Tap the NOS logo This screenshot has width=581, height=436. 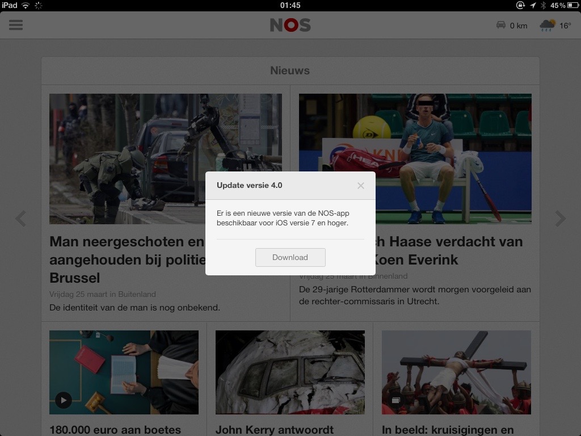click(x=290, y=25)
